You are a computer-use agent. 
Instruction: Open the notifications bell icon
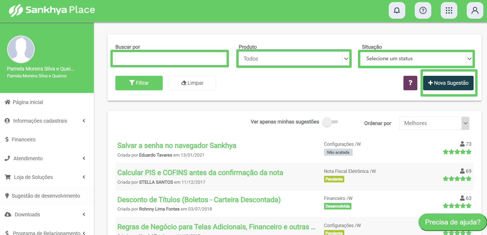tap(397, 11)
